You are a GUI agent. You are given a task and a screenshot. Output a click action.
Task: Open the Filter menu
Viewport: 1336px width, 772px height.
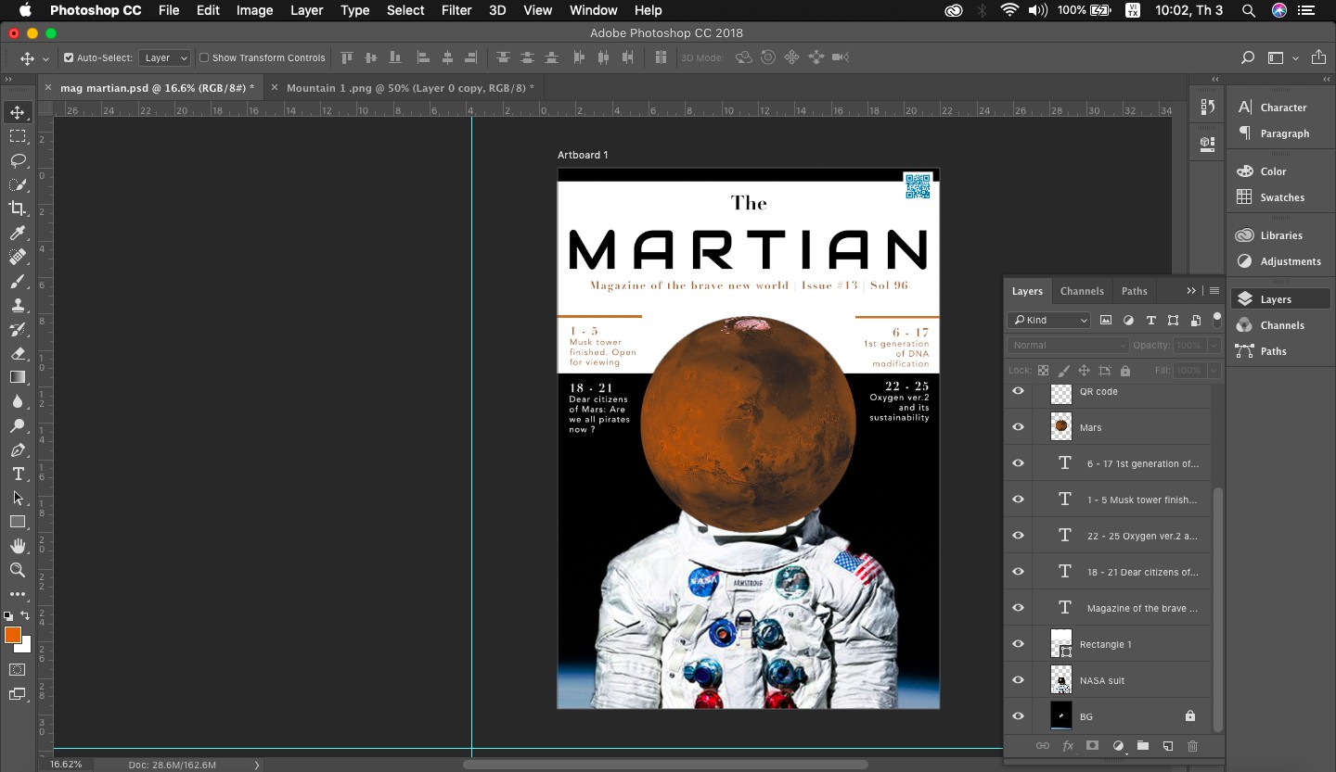[456, 10]
